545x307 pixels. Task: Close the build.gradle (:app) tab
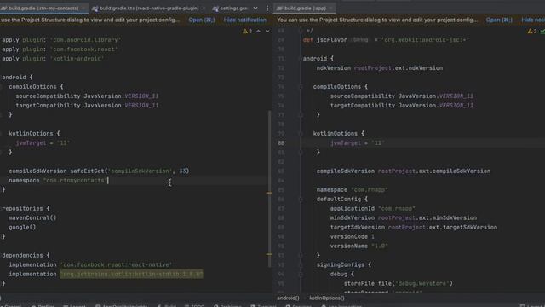(331, 8)
